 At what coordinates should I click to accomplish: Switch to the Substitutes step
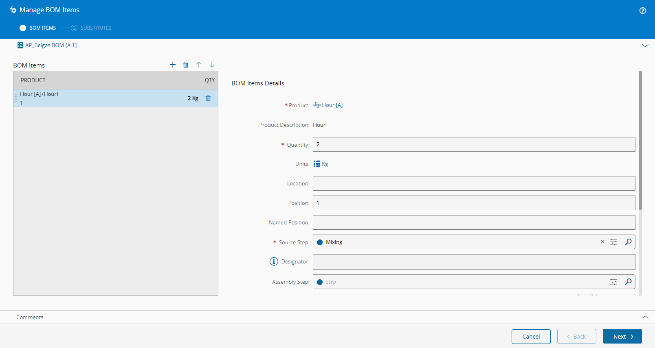[x=95, y=28]
